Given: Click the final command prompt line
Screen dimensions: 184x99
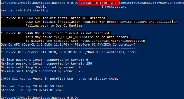Looking at the screenshot, I should tap(40, 97).
